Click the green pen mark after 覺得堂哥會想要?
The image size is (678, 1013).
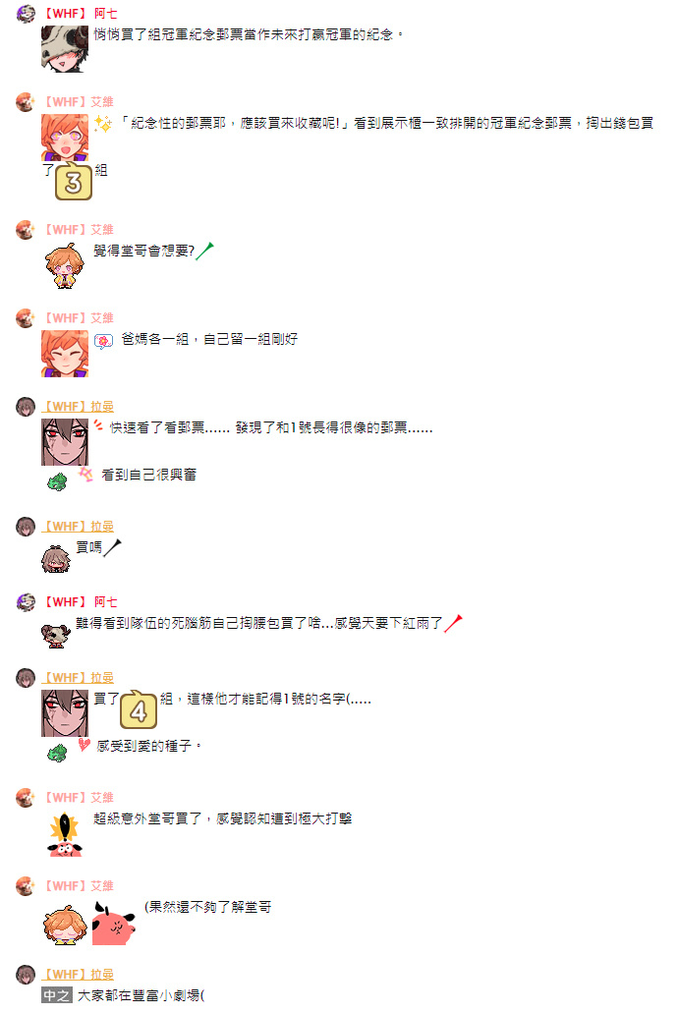[x=205, y=251]
